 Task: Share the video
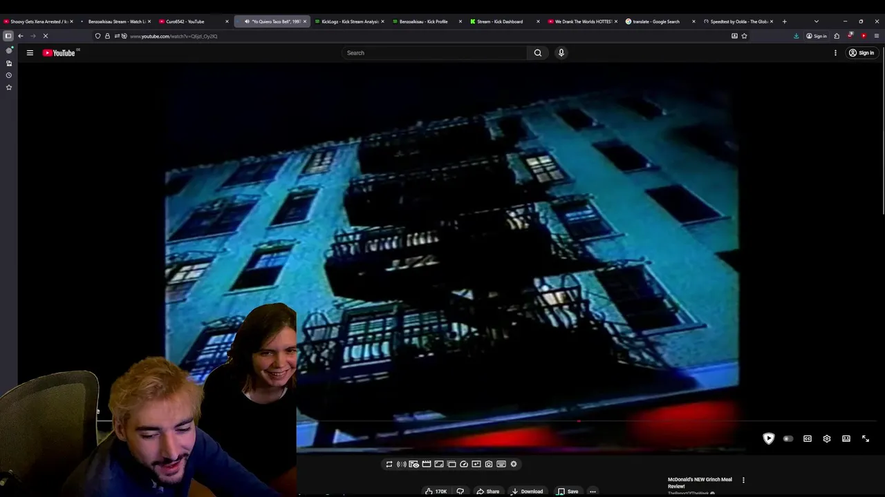[488, 491]
